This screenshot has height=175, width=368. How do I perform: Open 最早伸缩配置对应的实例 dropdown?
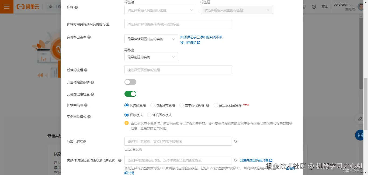coord(151,39)
